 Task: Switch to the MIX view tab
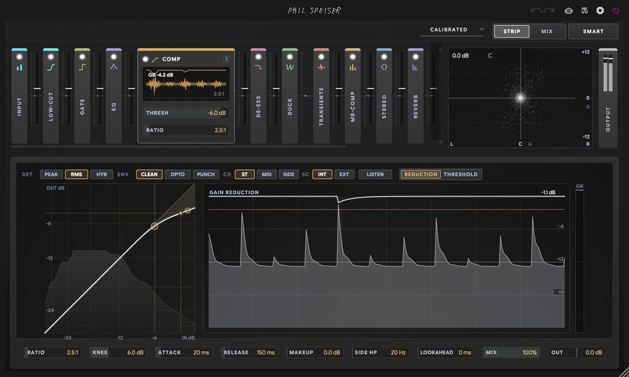point(547,31)
